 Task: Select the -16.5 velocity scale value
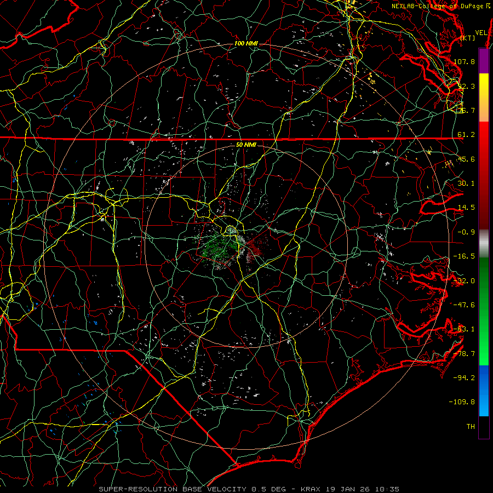pos(464,256)
